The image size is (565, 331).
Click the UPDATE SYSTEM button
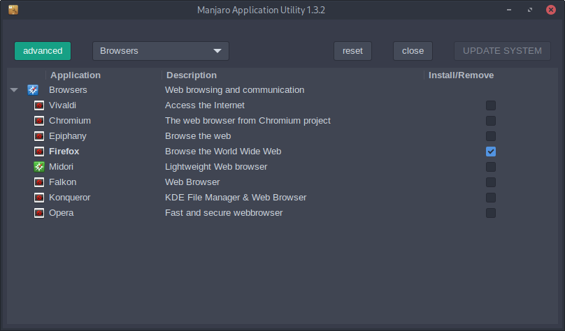tap(502, 51)
